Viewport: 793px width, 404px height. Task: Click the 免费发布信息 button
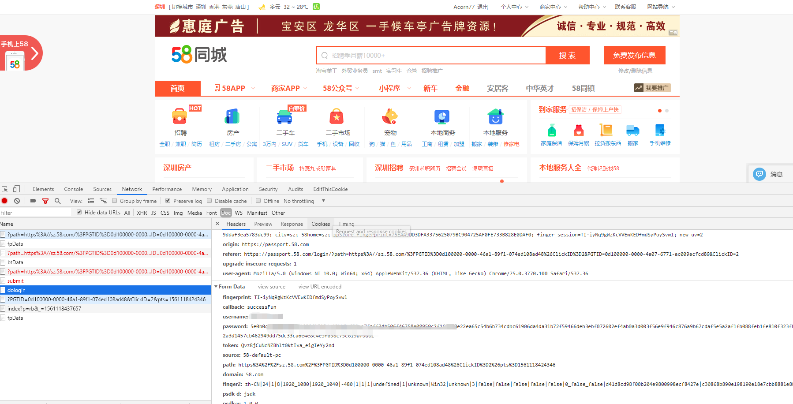click(634, 55)
